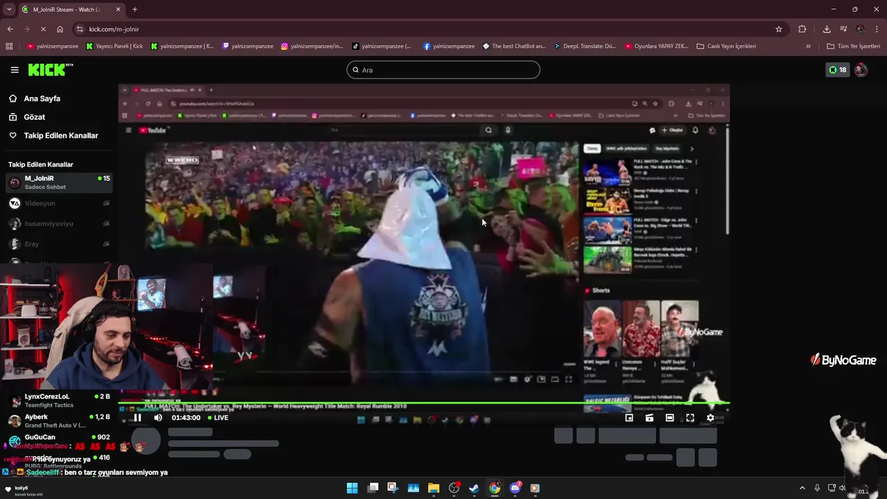Open player settings gear icon
Image resolution: width=887 pixels, height=499 pixels.
tap(710, 418)
